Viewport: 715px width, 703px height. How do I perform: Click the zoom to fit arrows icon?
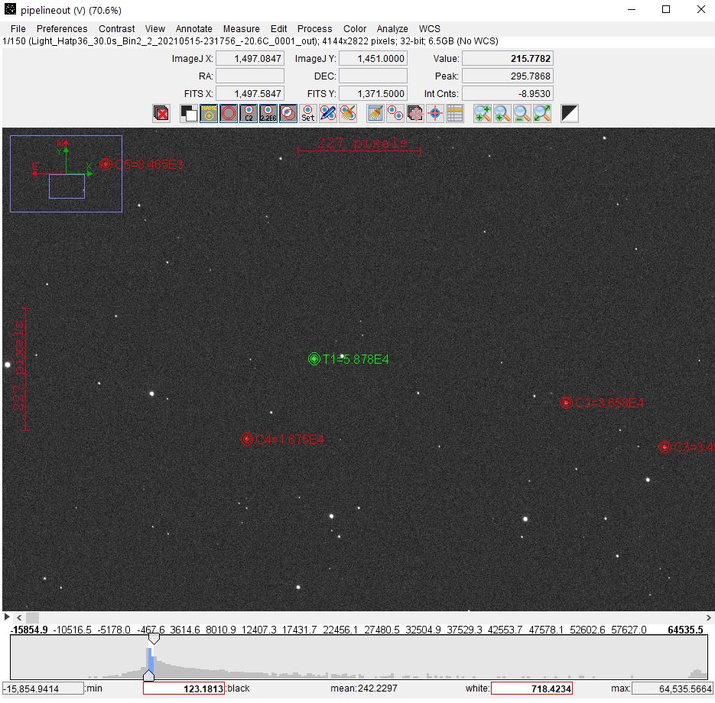(x=542, y=114)
